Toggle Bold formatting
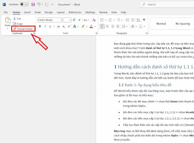194x143 pixels. [40, 26]
